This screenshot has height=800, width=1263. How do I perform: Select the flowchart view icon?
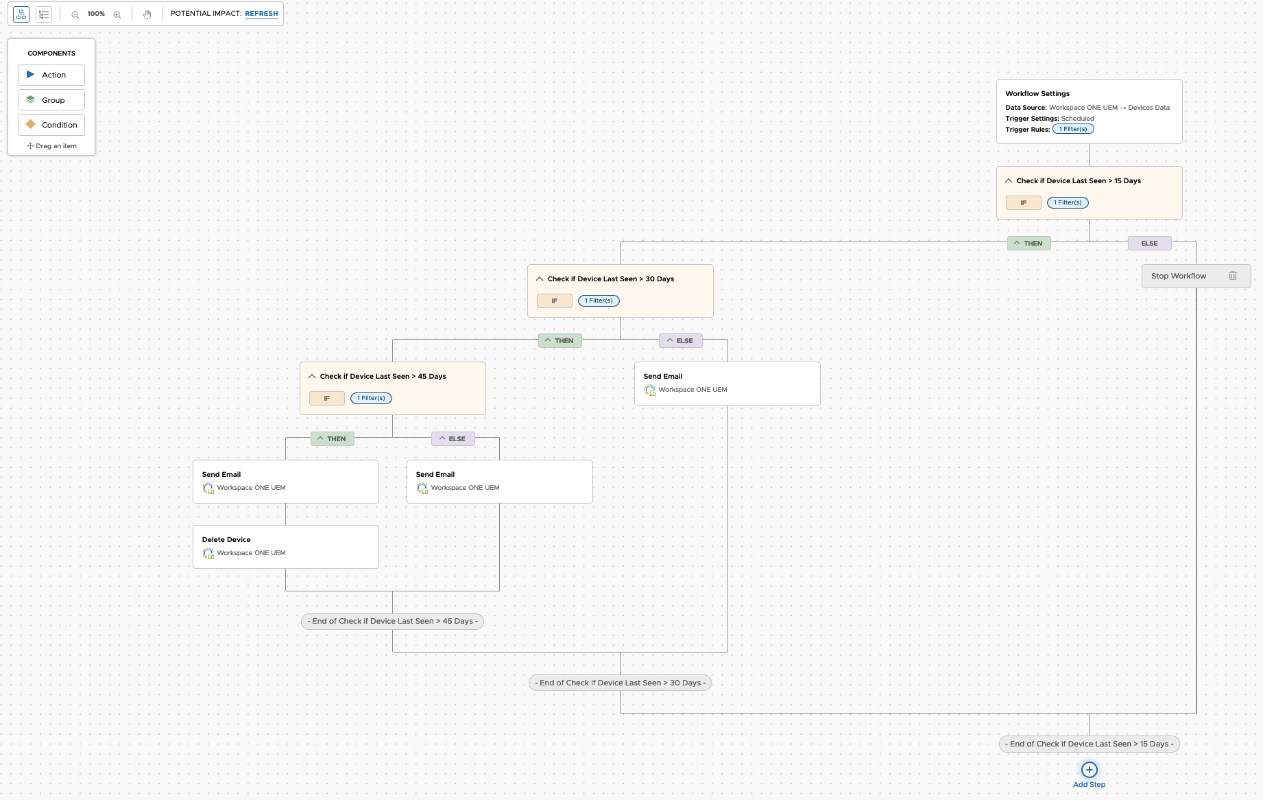(x=21, y=14)
